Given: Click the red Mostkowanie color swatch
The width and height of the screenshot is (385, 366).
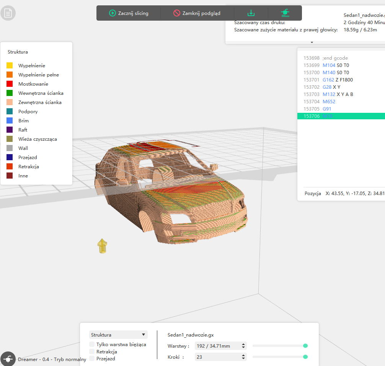Looking at the screenshot, I should [10, 84].
